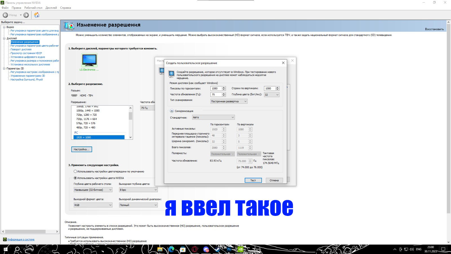Select NVIDIA color settings radio button
The height and width of the screenshot is (254, 451).
tap(75, 178)
